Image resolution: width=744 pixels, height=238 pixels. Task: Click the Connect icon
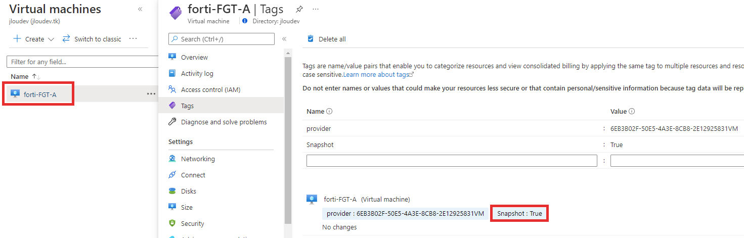pyautogui.click(x=172, y=175)
